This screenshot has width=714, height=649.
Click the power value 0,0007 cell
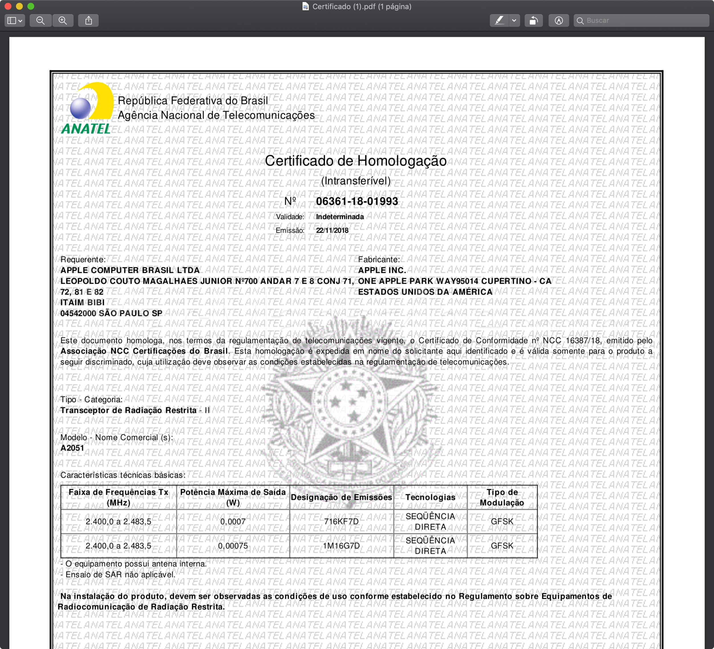(x=233, y=522)
